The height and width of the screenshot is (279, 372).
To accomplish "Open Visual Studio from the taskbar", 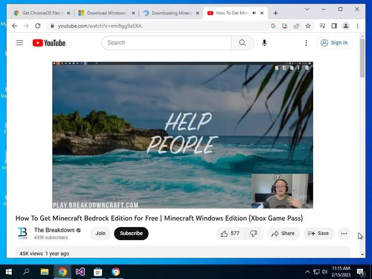I will click(80, 272).
